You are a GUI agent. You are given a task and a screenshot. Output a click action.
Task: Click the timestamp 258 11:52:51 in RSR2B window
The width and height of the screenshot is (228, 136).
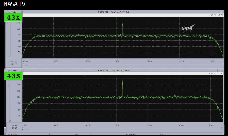coord(216,73)
